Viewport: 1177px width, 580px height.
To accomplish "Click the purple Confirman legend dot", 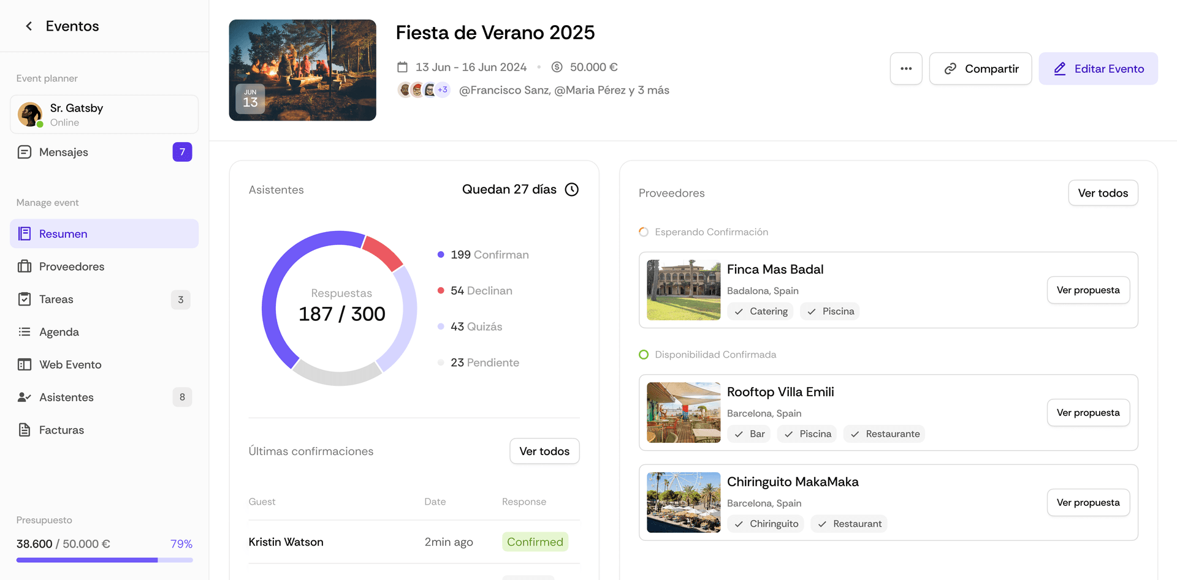I will 440,255.
